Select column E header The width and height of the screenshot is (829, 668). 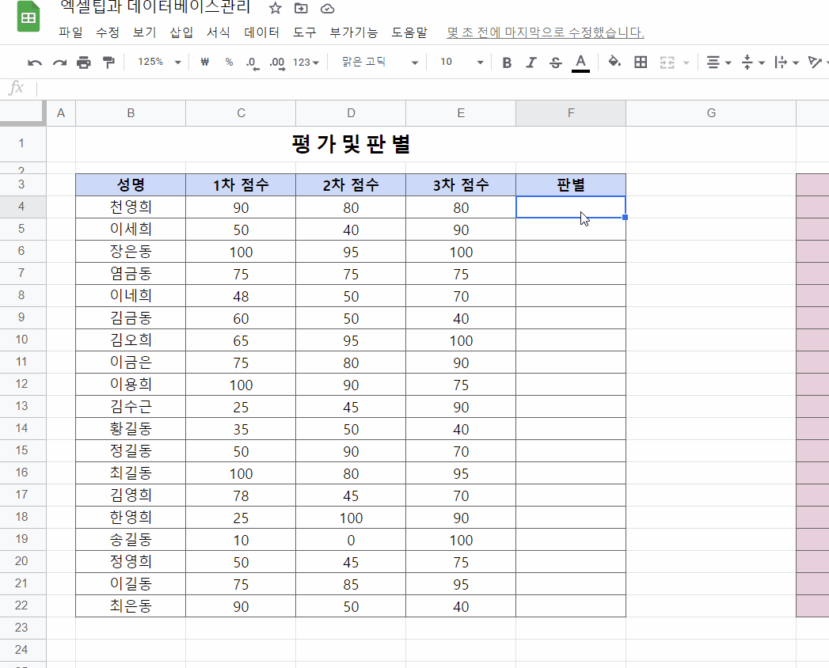(461, 113)
